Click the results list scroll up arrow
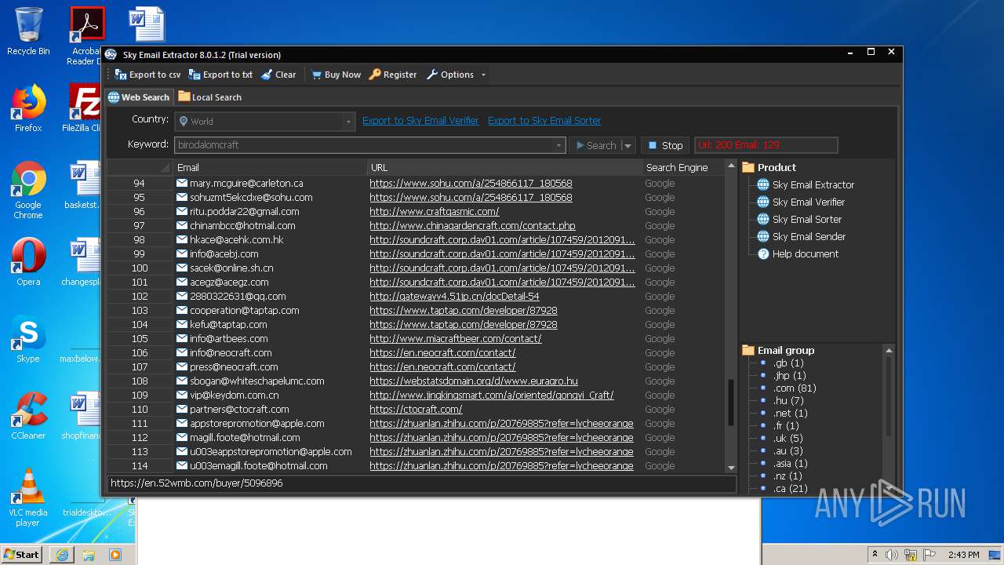The height and width of the screenshot is (565, 1004). (731, 167)
